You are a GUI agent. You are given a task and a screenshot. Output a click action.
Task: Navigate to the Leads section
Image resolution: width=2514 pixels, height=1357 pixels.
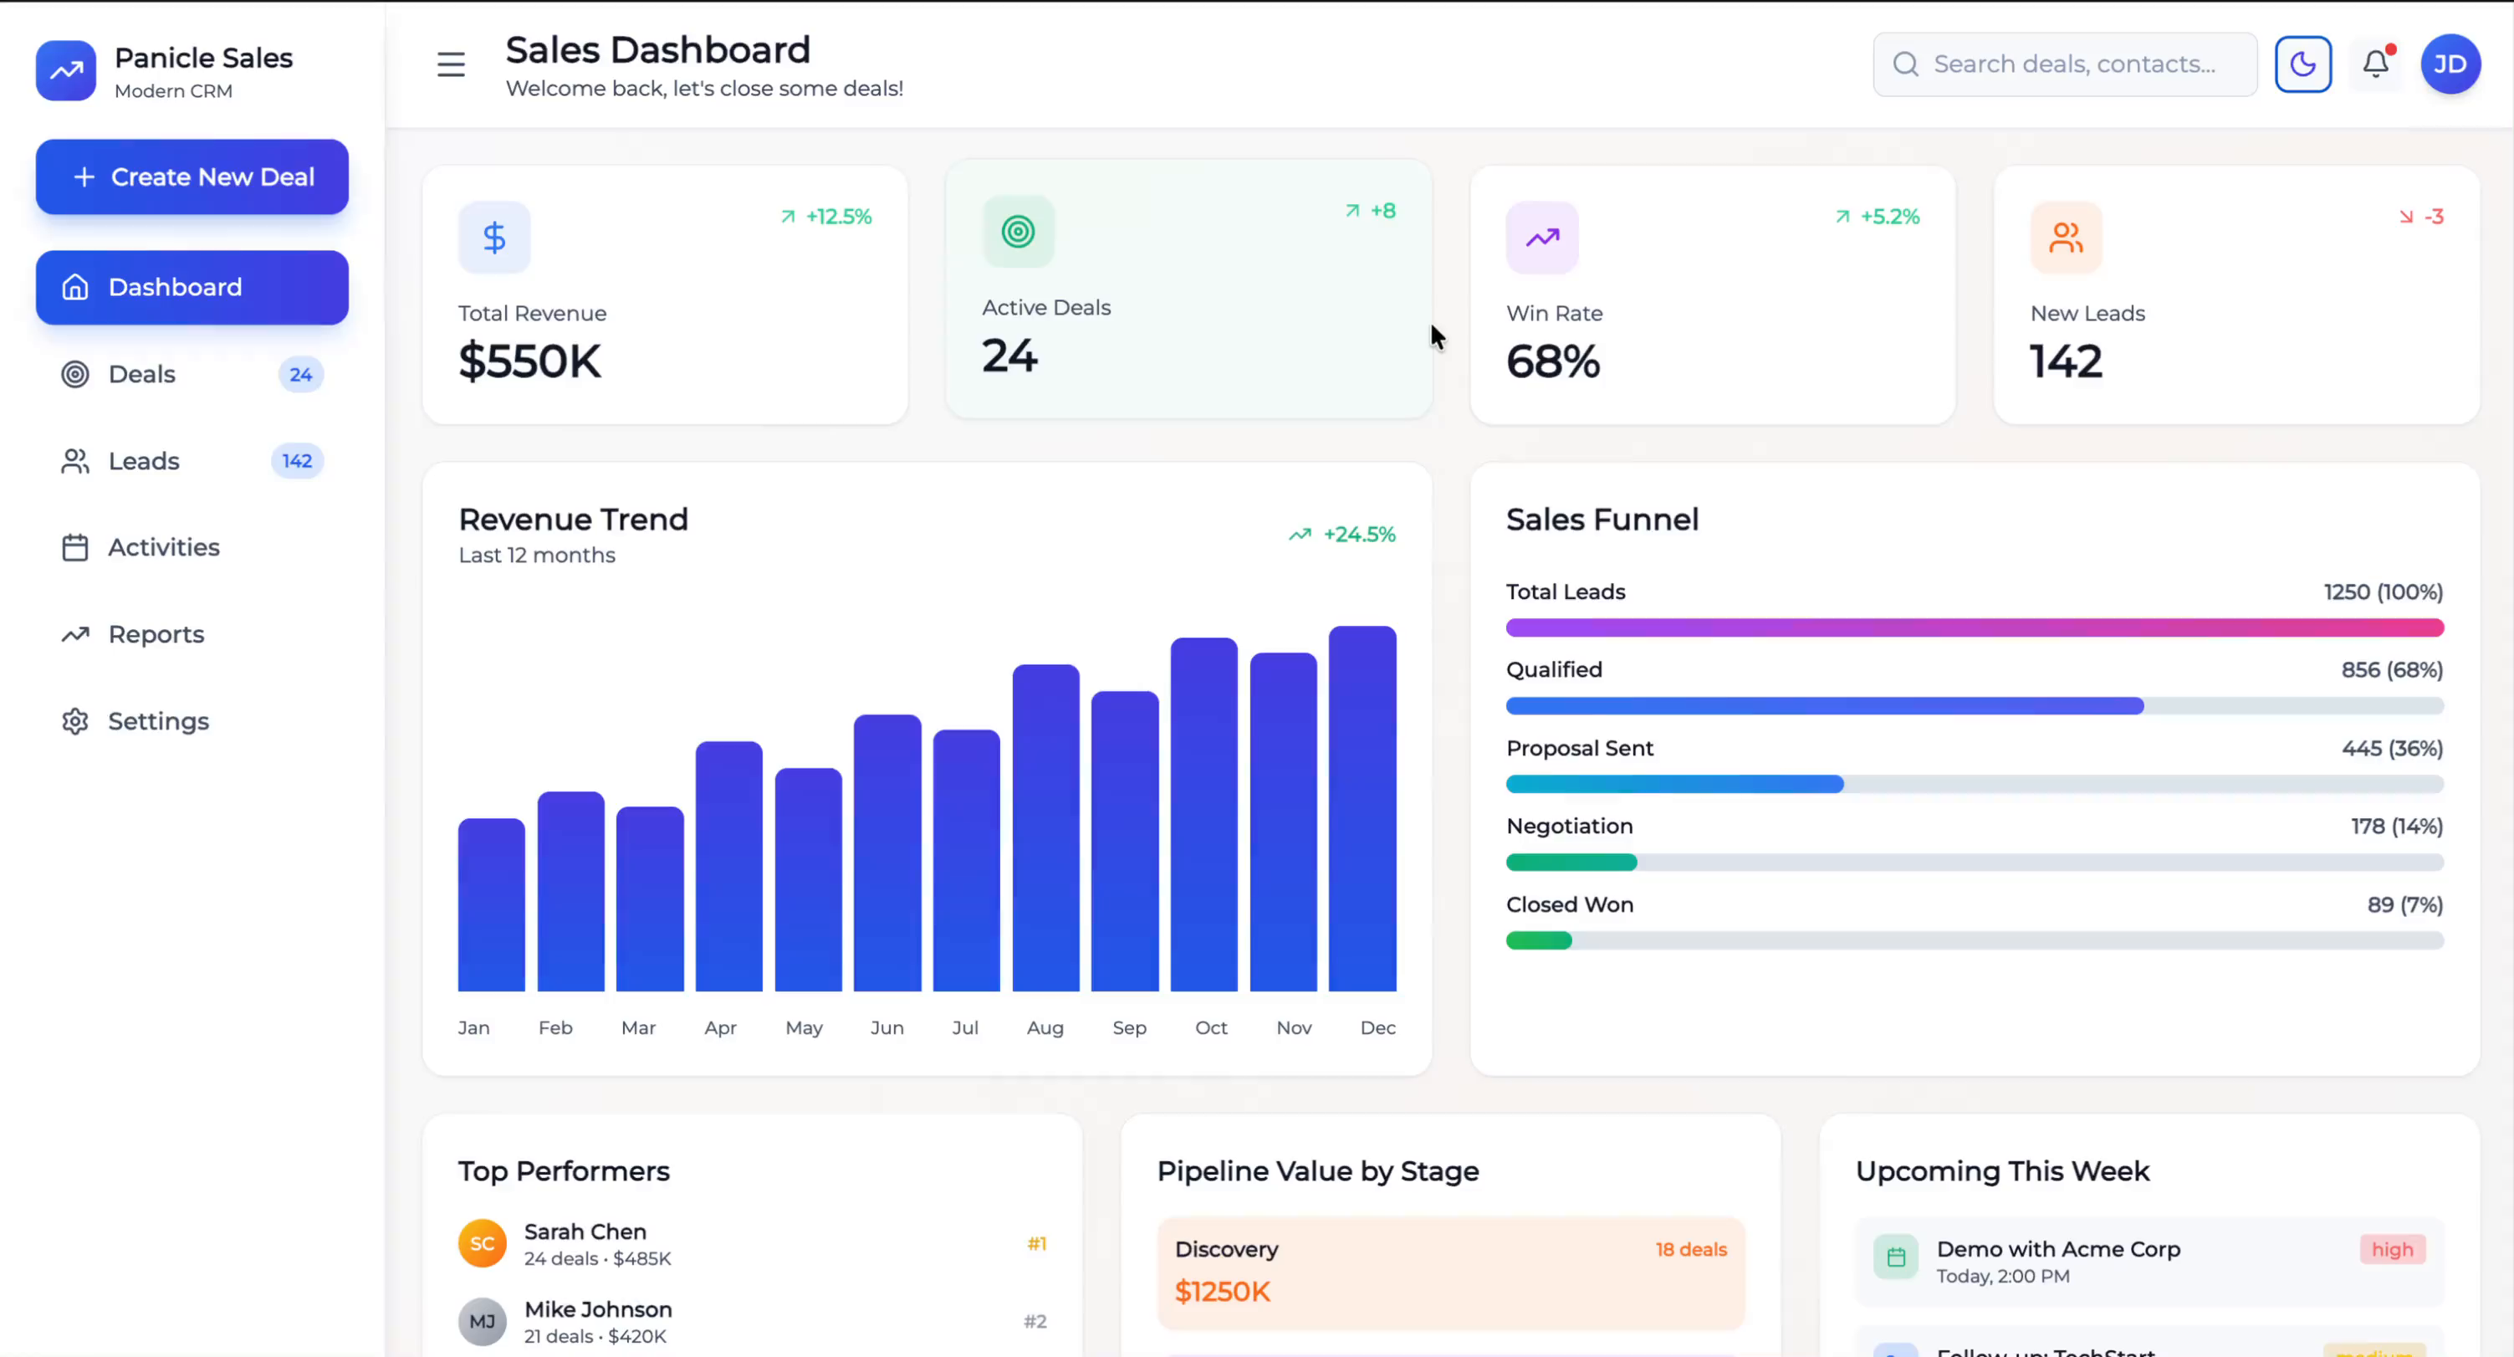144,461
